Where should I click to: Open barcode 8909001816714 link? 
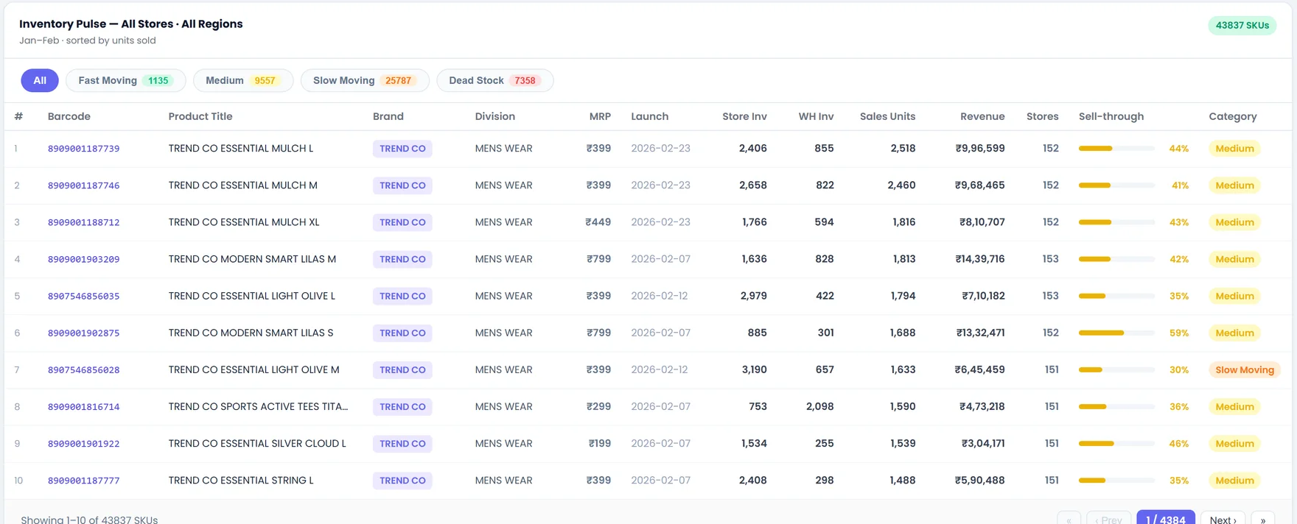(83, 406)
